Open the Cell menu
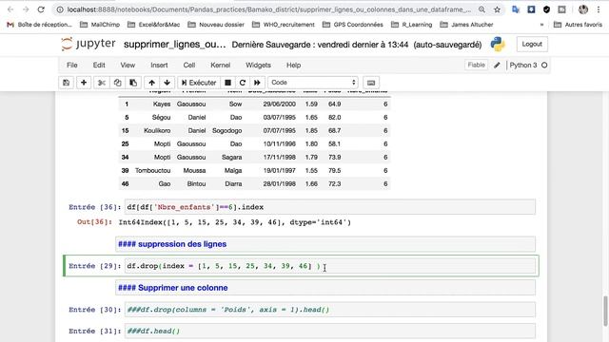Screen dimensions: 609x342 189,66
